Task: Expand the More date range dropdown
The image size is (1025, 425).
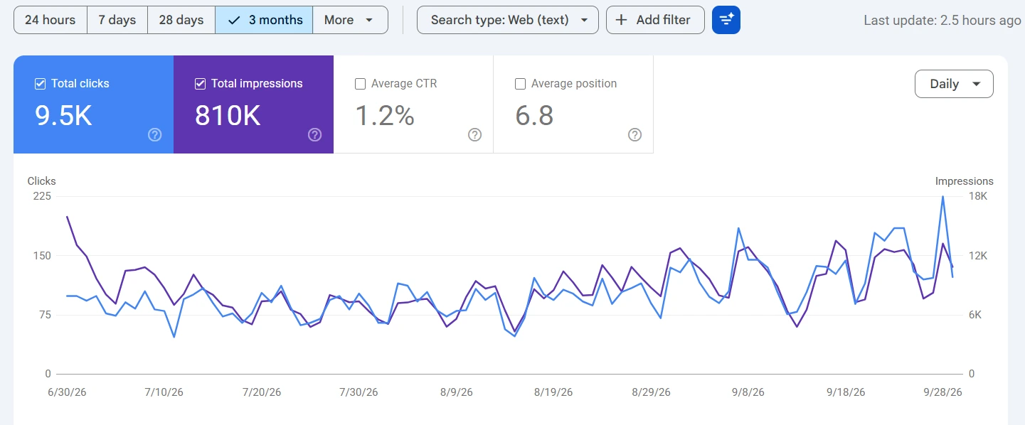Action: tap(350, 20)
